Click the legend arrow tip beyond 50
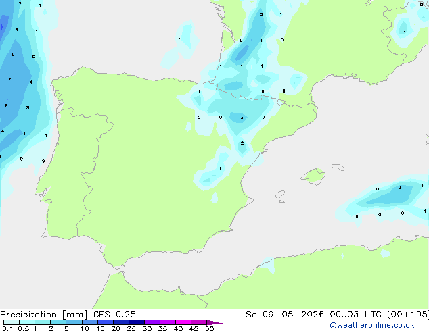 214,322
